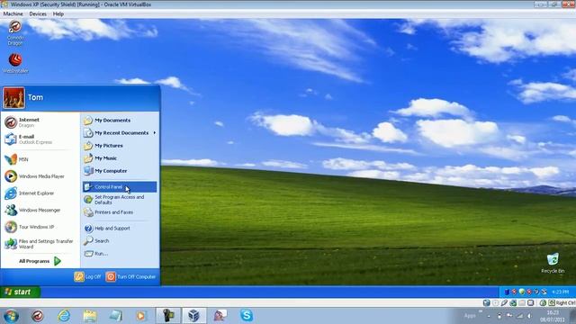Click the Windows 7 Start orb
The height and width of the screenshot is (324, 576).
click(x=11, y=316)
